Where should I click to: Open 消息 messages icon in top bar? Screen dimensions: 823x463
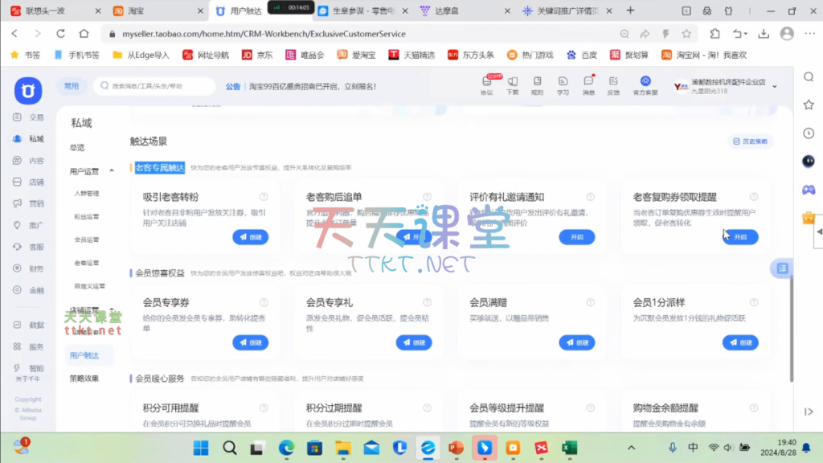click(x=588, y=84)
